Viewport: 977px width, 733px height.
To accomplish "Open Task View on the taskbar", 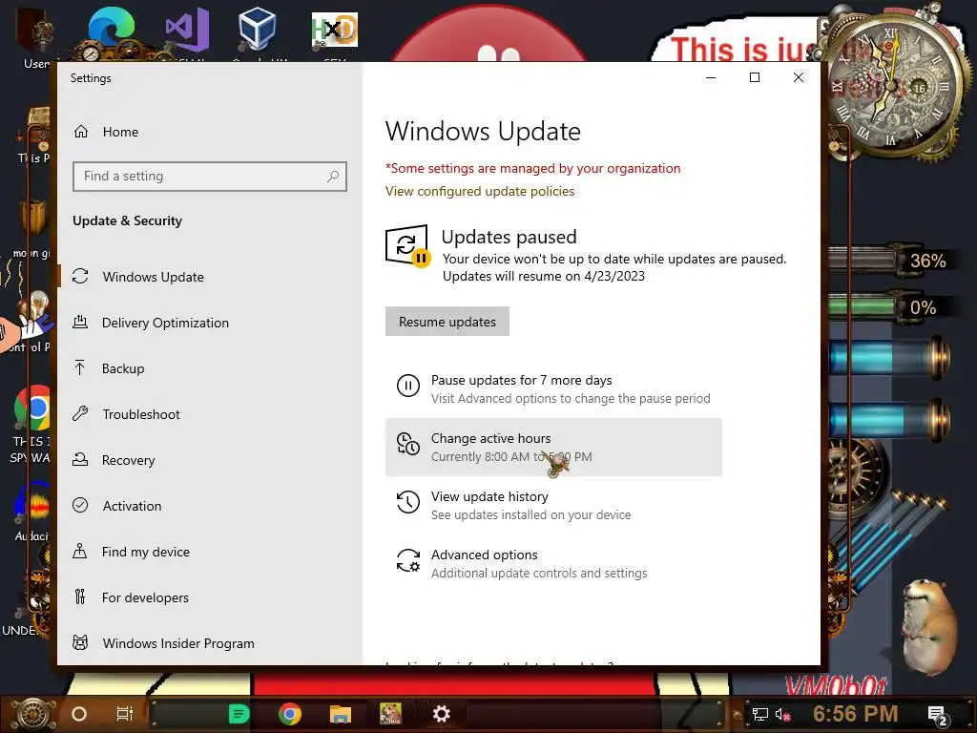I will 125,714.
